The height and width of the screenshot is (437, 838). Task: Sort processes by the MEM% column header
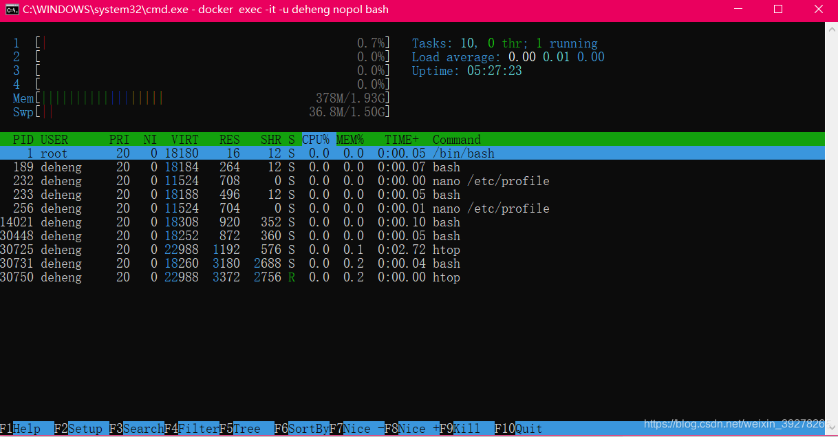click(x=350, y=139)
